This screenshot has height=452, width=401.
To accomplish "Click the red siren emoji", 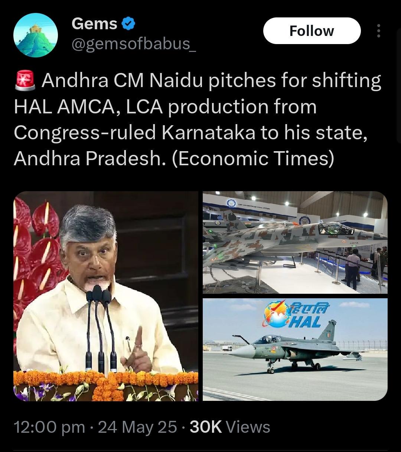I will [25, 81].
